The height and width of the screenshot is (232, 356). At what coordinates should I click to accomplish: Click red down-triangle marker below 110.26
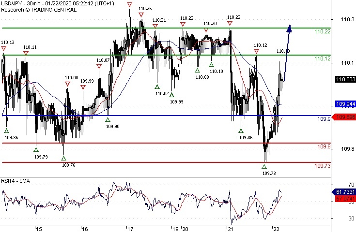141,15
